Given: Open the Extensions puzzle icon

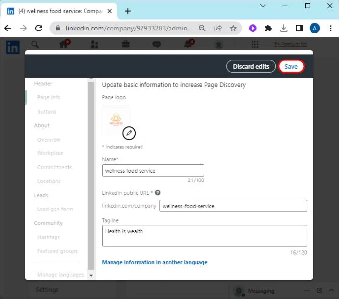Looking at the screenshot, I should pos(268,28).
